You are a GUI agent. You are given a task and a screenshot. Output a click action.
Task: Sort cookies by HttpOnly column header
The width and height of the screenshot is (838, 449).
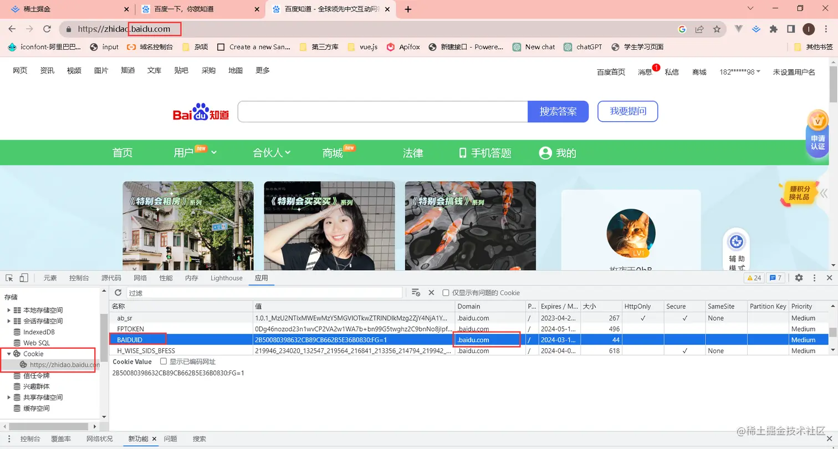point(642,306)
